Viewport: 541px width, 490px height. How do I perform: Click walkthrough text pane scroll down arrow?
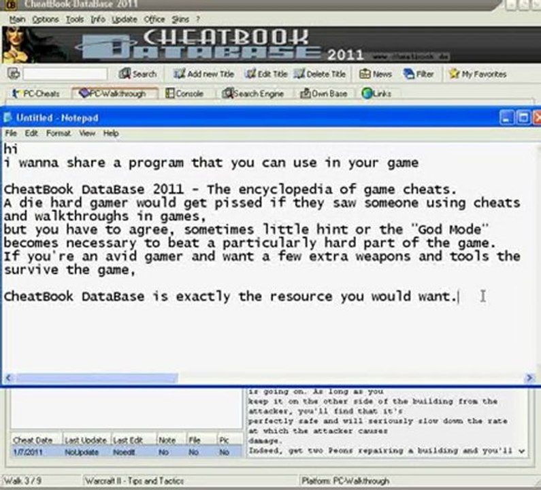pos(522,451)
